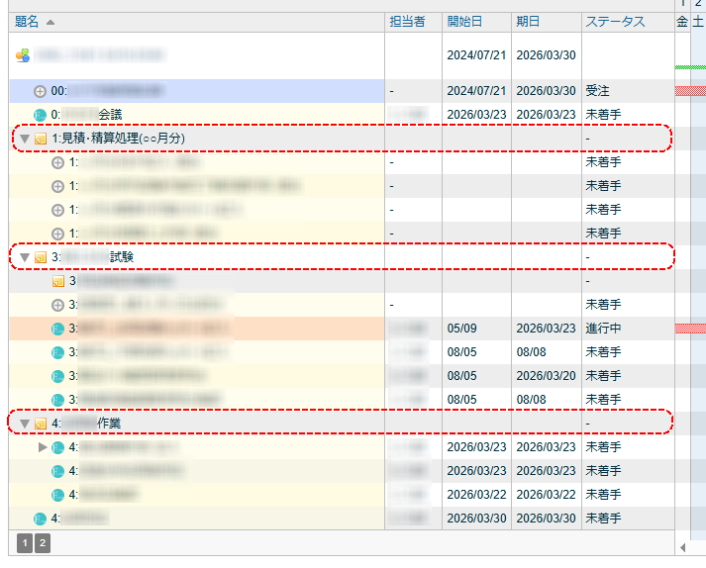The height and width of the screenshot is (568, 706).
Task: Click the 開始日 column header
Action: click(464, 21)
